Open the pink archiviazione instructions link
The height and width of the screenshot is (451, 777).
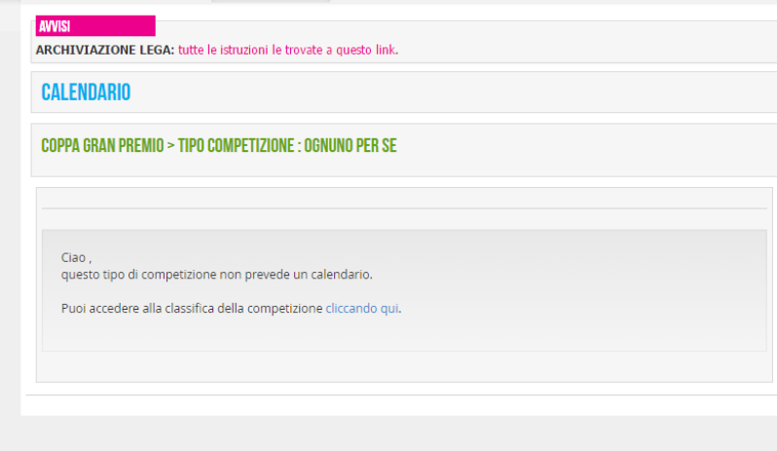click(287, 50)
